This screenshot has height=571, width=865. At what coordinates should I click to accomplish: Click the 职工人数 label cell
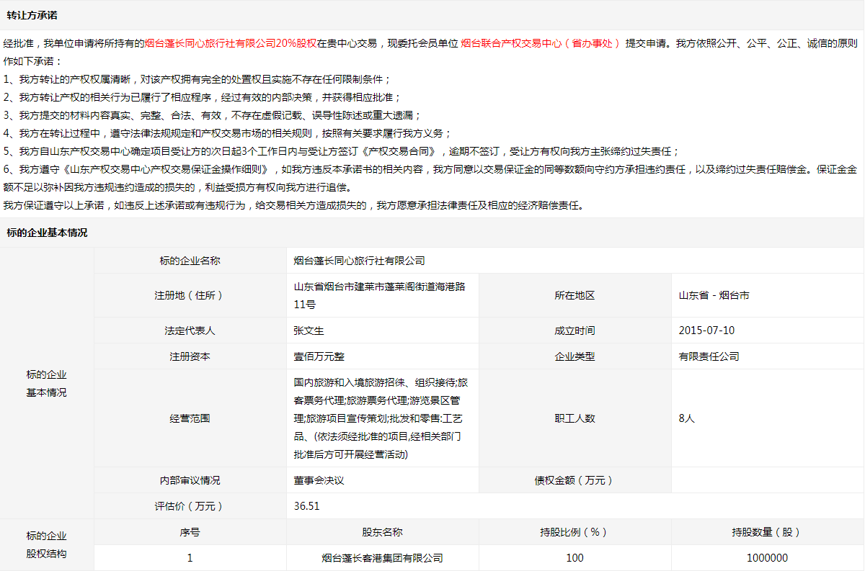(x=575, y=418)
